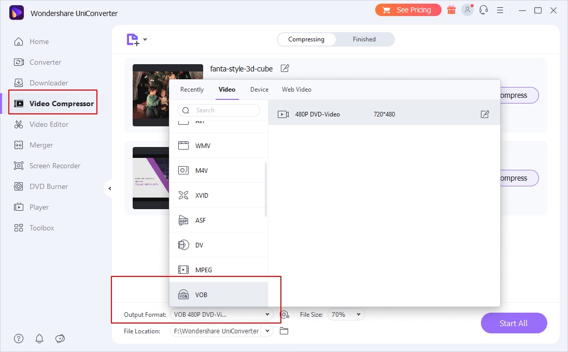Viewport: 568px width, 352px height.
Task: Open the Toolbox section
Action: [34, 228]
